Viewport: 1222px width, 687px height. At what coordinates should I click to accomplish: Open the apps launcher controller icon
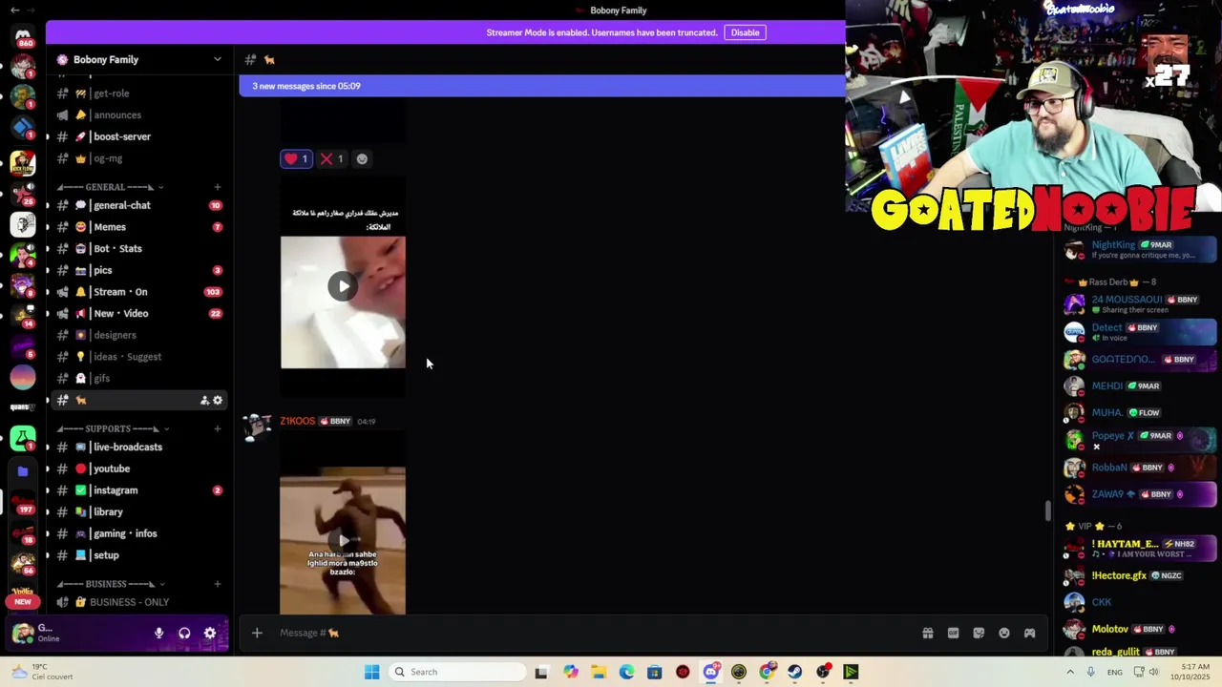[x=1029, y=633]
